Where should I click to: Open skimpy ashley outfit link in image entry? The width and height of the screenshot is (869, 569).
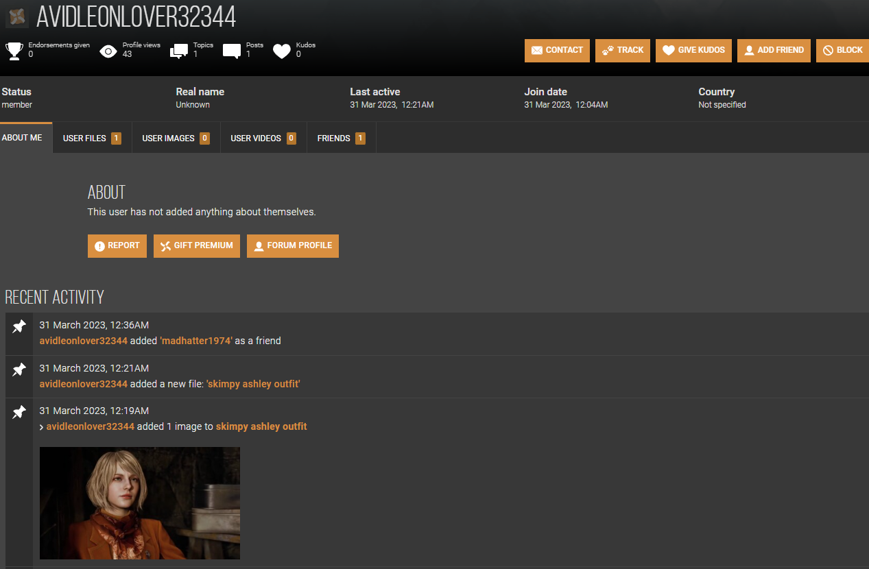point(261,426)
